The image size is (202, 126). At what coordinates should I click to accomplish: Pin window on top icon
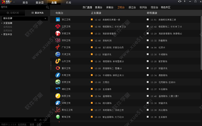tap(185, 1)
